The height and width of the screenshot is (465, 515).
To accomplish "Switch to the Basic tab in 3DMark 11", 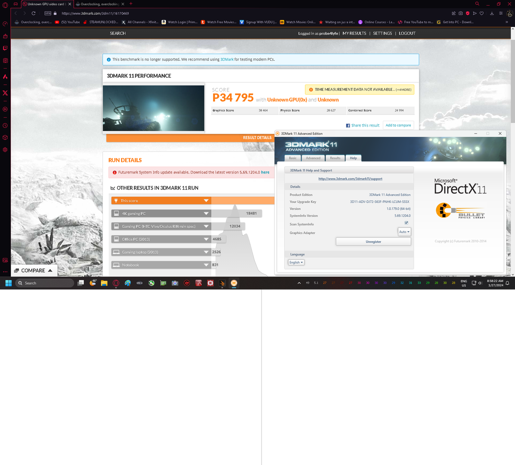I will tap(292, 158).
